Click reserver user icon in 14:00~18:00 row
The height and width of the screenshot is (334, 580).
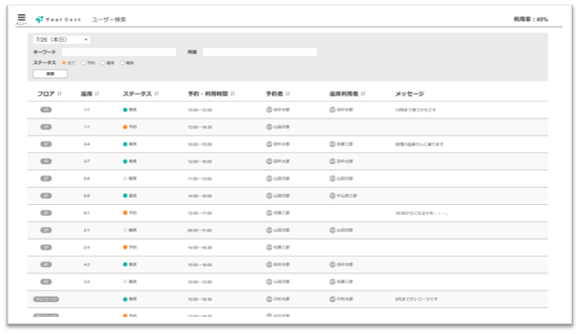point(269,196)
